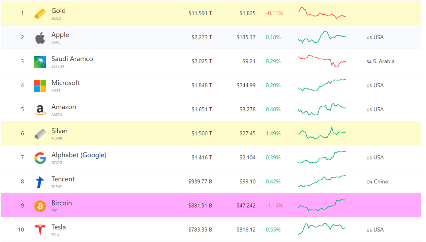
Task: Click Apple's price $135.37
Action: 246,37
